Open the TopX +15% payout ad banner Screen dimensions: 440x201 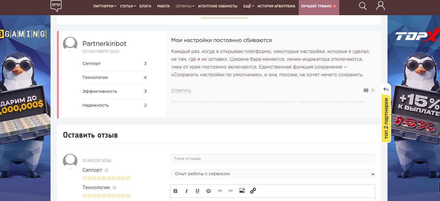coord(414,108)
